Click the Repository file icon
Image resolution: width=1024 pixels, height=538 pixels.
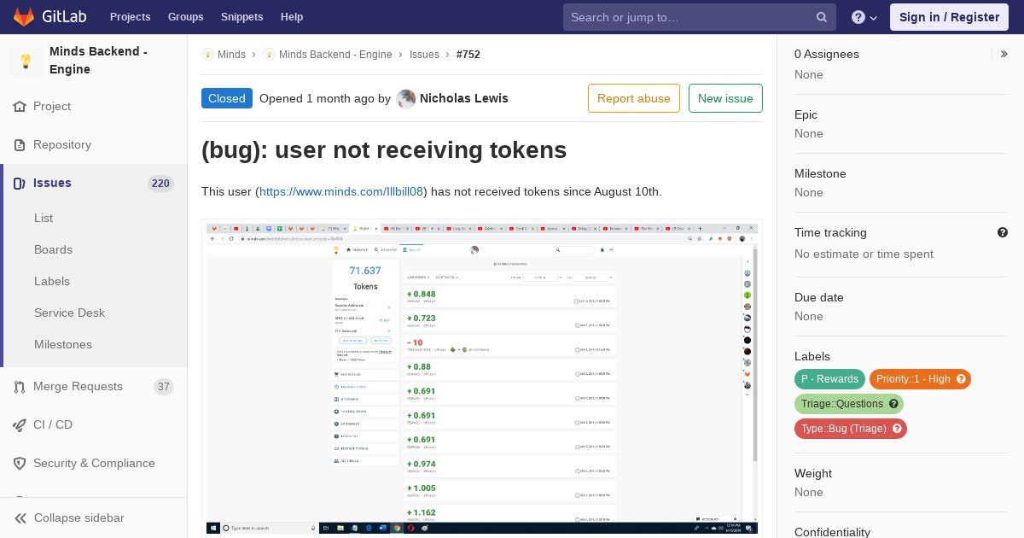tap(20, 145)
